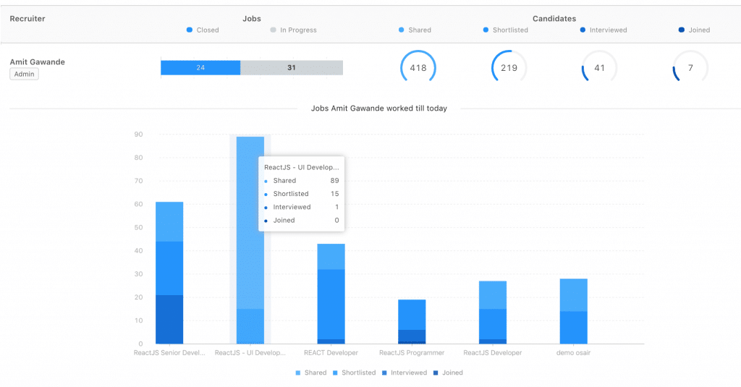Select the ReactJS Senior Developer bar

pyautogui.click(x=169, y=273)
